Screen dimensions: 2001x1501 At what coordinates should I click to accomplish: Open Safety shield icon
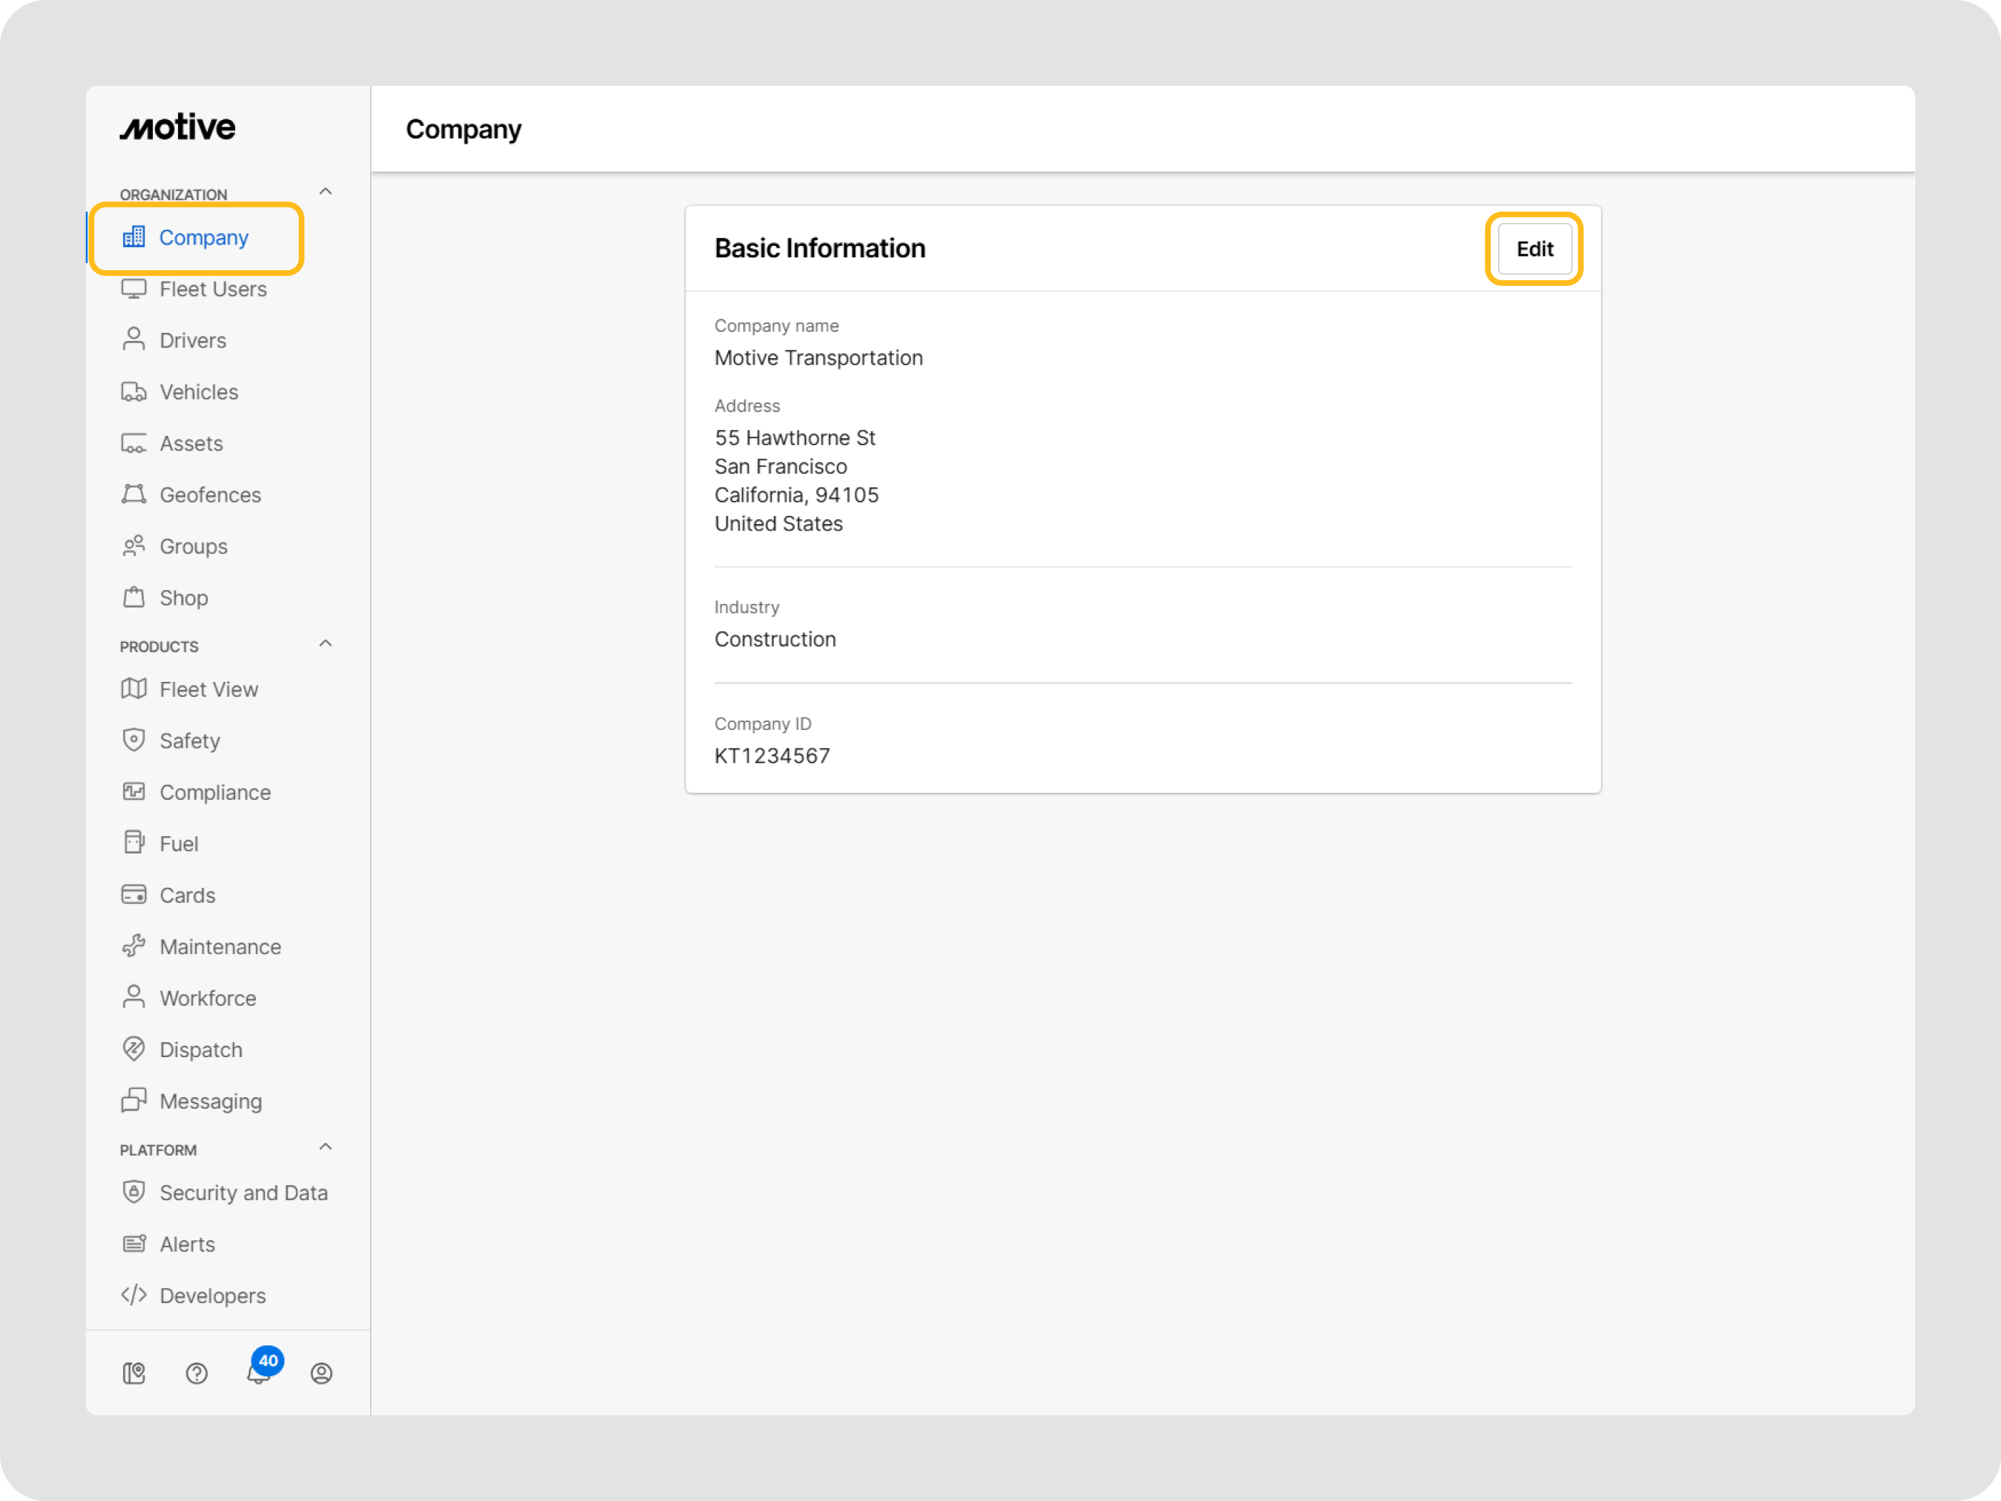click(x=134, y=739)
